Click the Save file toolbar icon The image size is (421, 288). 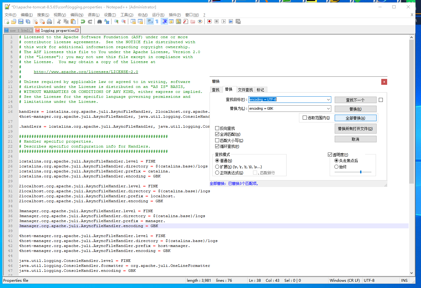pos(21,21)
